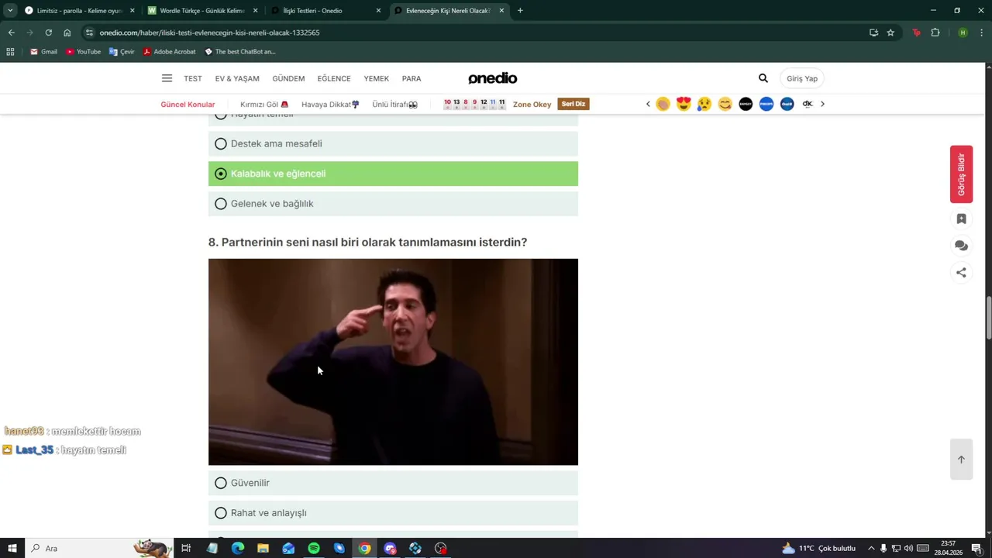This screenshot has width=992, height=558.
Task: Switch to 'İlişki Testleri - Onedio' tab
Action: pos(325,11)
